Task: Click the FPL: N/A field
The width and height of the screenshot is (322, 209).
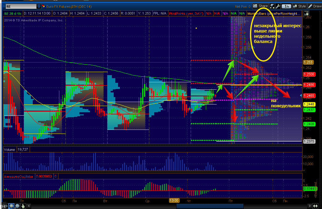Action: pyautogui.click(x=160, y=13)
